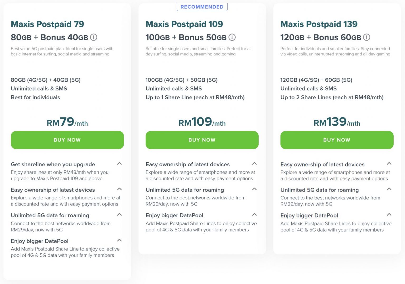Click the arrow next to Easy ownership on Postpaid 109

pos(254,164)
